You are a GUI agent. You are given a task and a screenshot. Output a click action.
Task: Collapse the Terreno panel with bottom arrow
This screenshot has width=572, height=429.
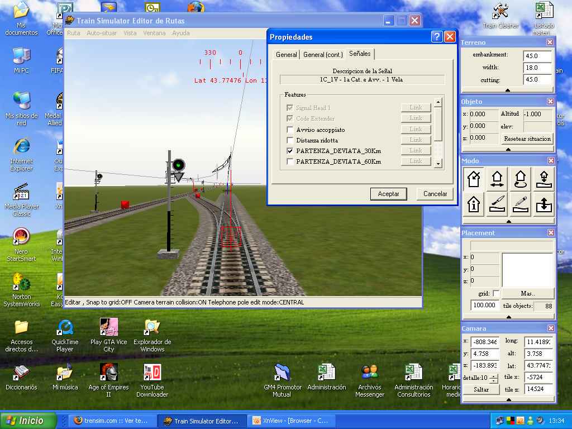coord(508,90)
